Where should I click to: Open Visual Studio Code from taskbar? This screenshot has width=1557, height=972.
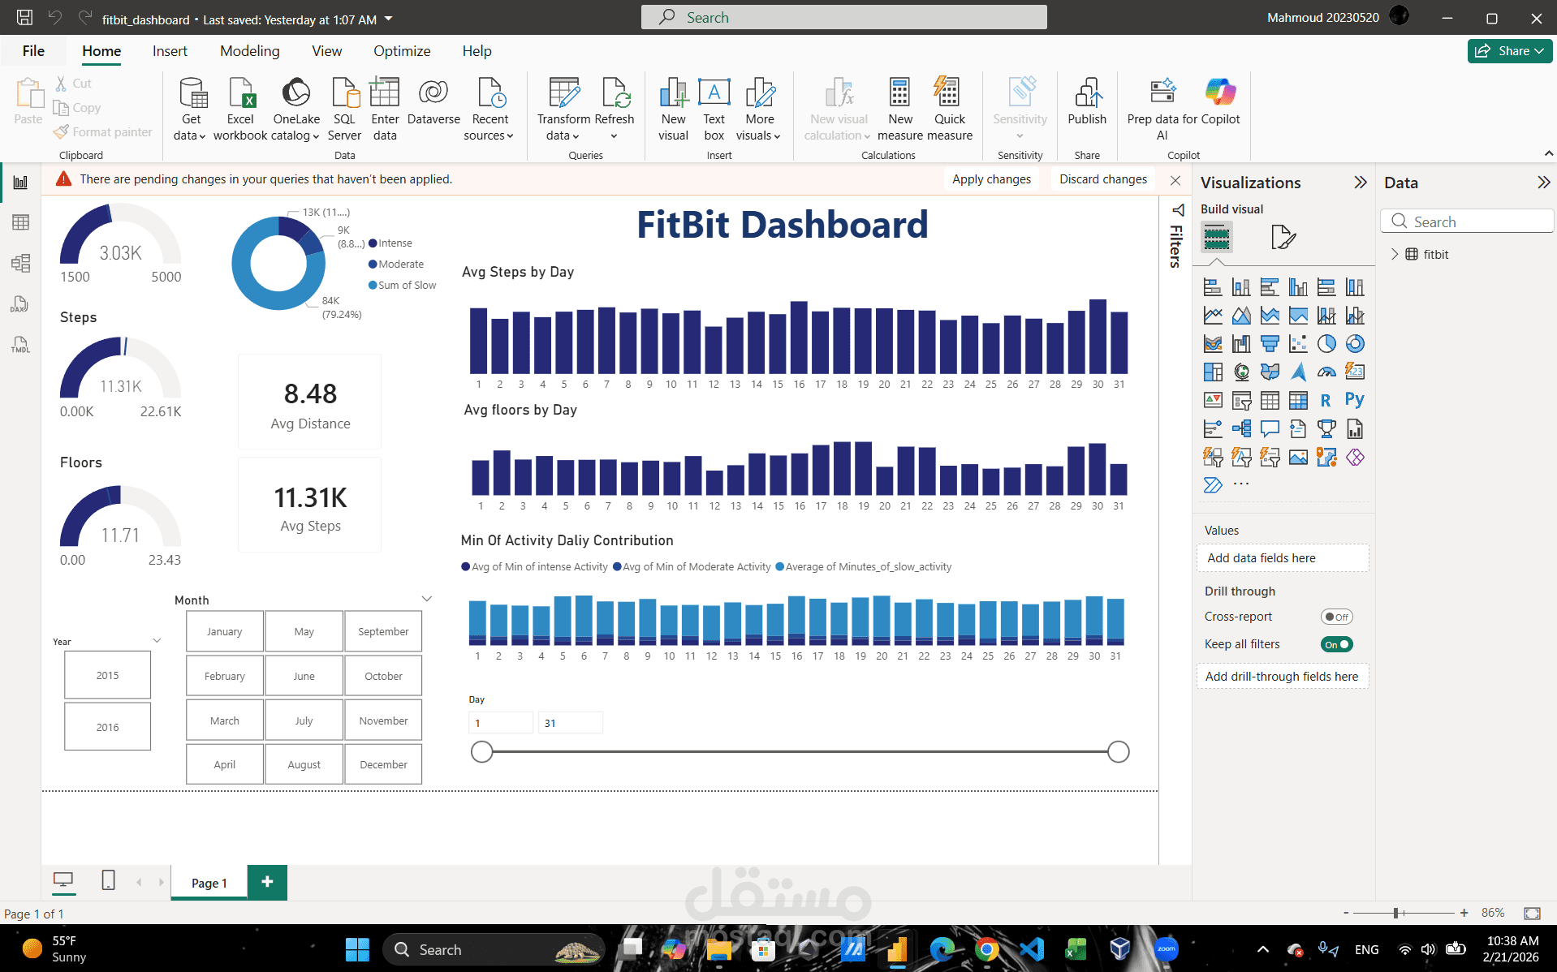(1031, 949)
